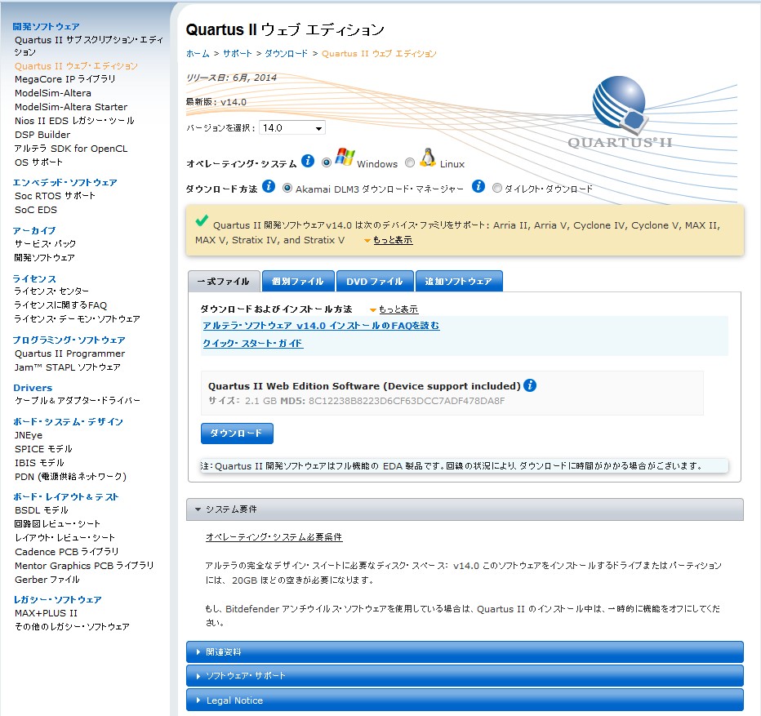761x716 pixels.
Task: Open IBIS モデル sidebar link
Action: click(39, 463)
